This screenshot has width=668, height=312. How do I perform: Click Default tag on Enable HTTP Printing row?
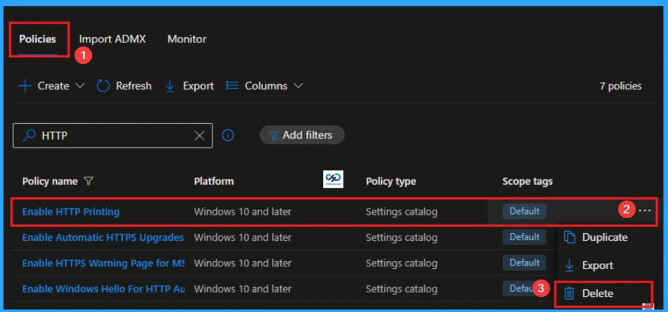(x=524, y=211)
